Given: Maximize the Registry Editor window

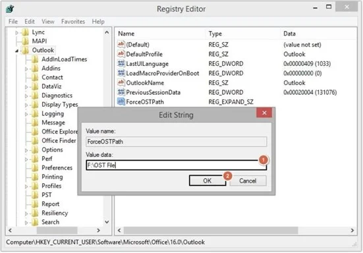Looking at the screenshot, I should (329, 7).
